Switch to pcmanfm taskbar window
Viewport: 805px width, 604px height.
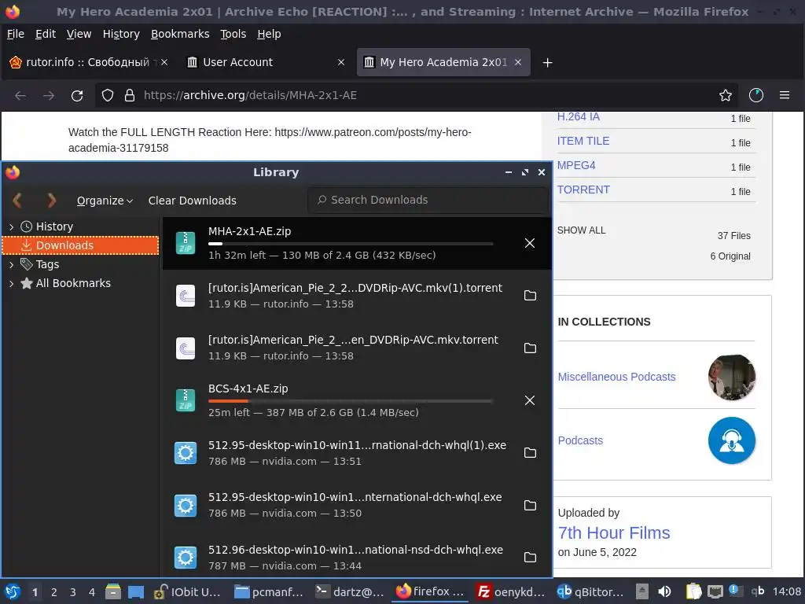pyautogui.click(x=268, y=591)
